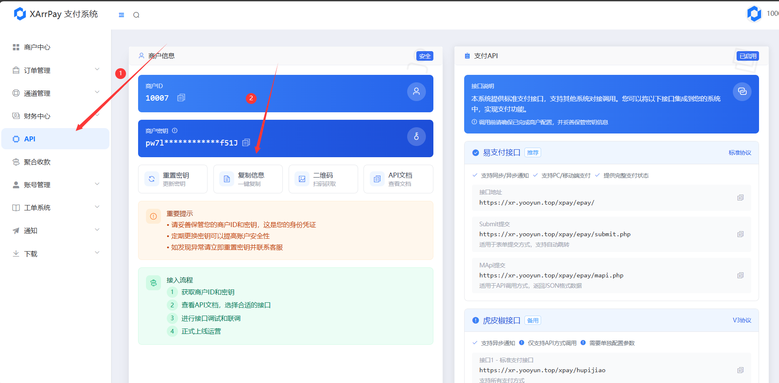Copy the merchant secret key via copy icon
This screenshot has width=779, height=383.
click(246, 143)
